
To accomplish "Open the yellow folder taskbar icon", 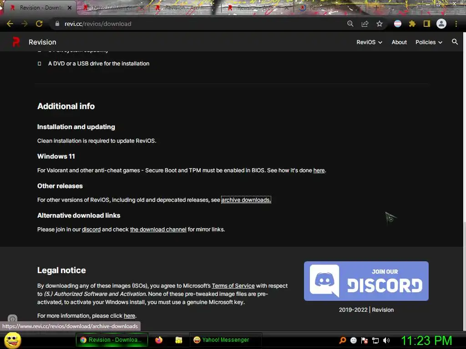I will 178,340.
